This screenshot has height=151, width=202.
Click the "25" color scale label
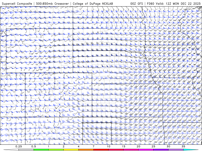point(154,146)
